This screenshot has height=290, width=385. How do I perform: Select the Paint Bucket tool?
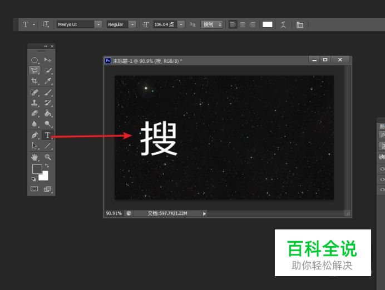48,113
